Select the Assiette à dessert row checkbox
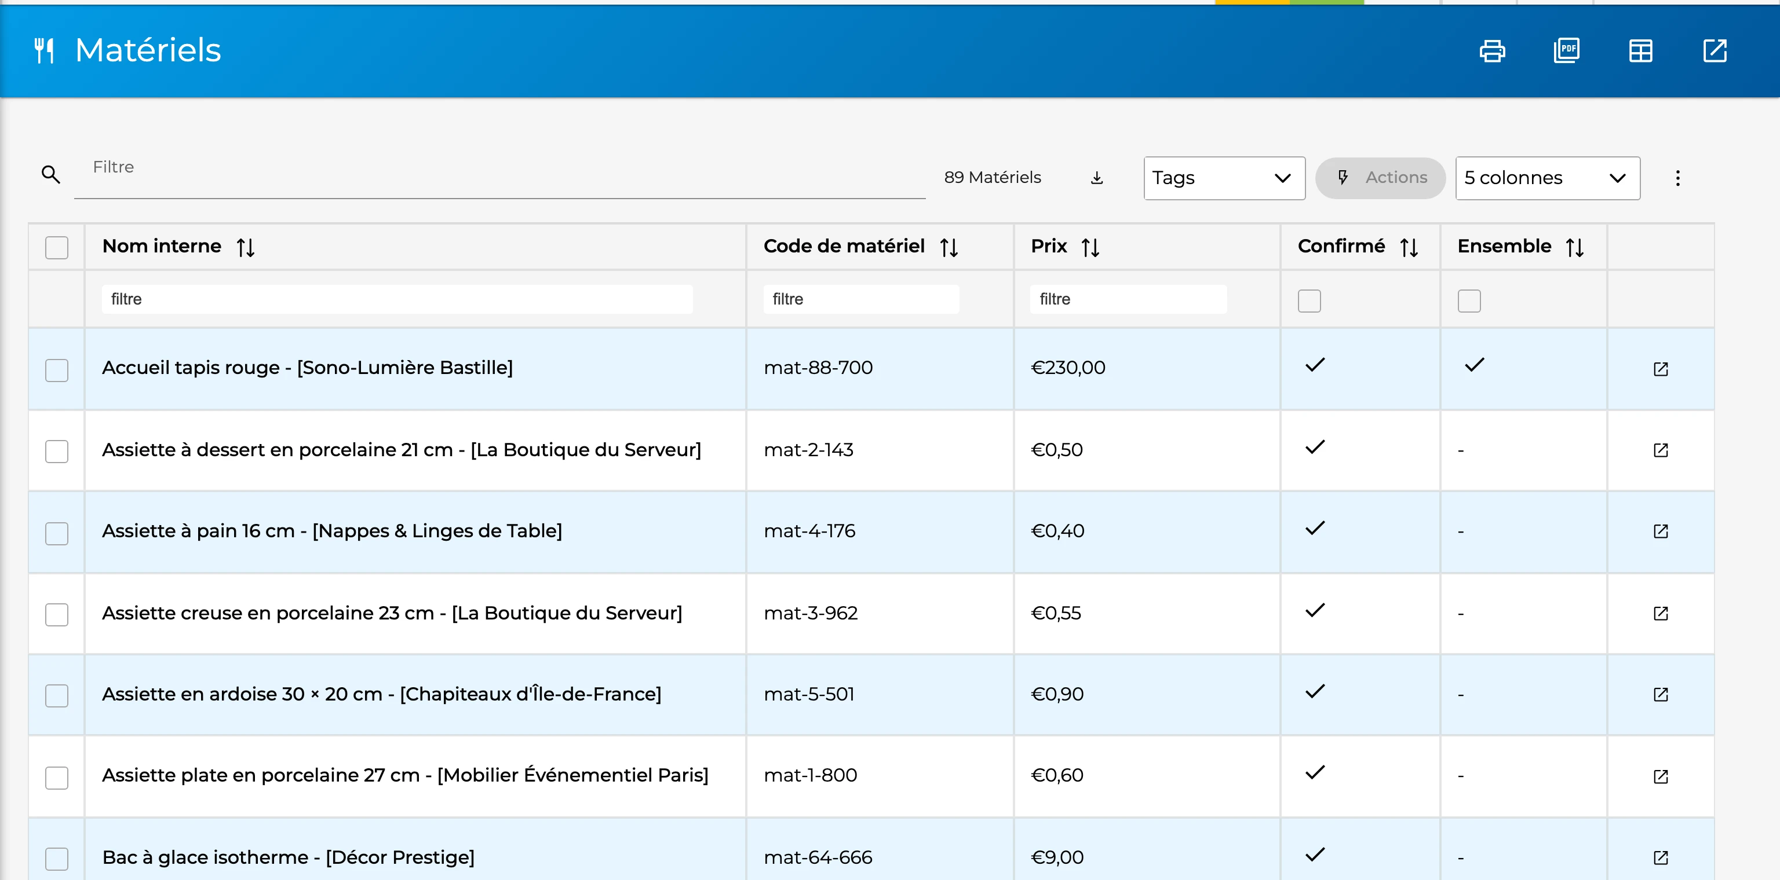1780x880 pixels. point(57,452)
